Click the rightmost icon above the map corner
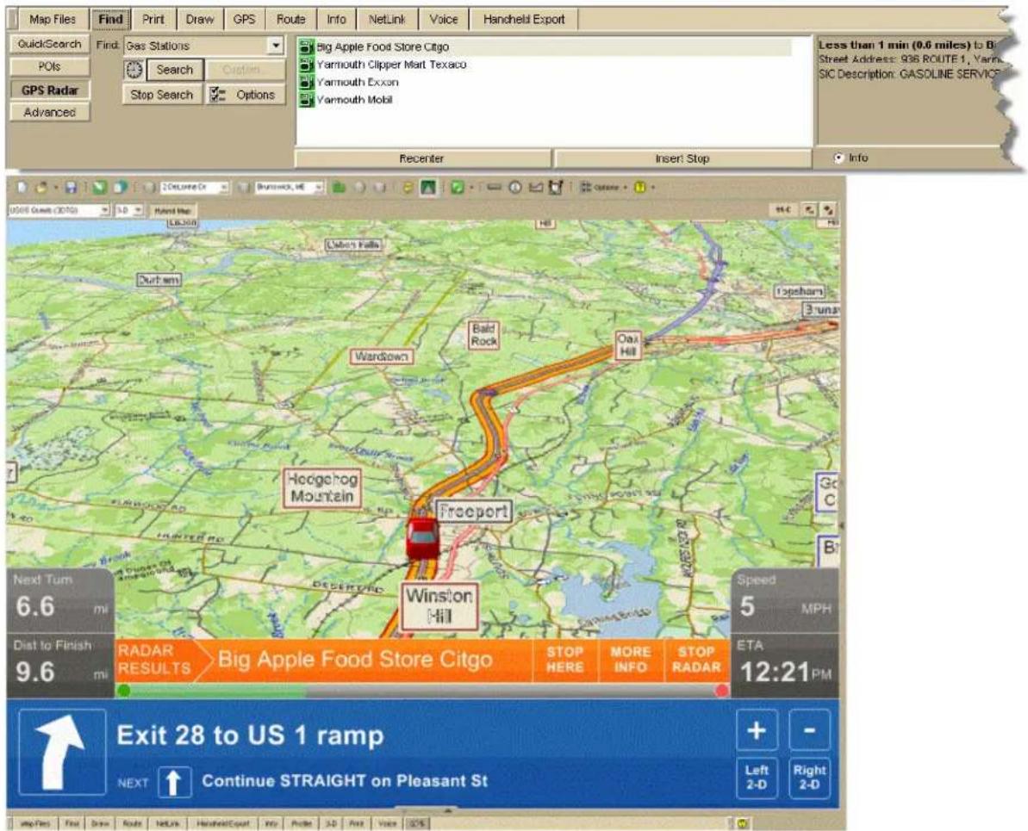Image resolution: width=1028 pixels, height=831 pixels. pyautogui.click(x=829, y=210)
